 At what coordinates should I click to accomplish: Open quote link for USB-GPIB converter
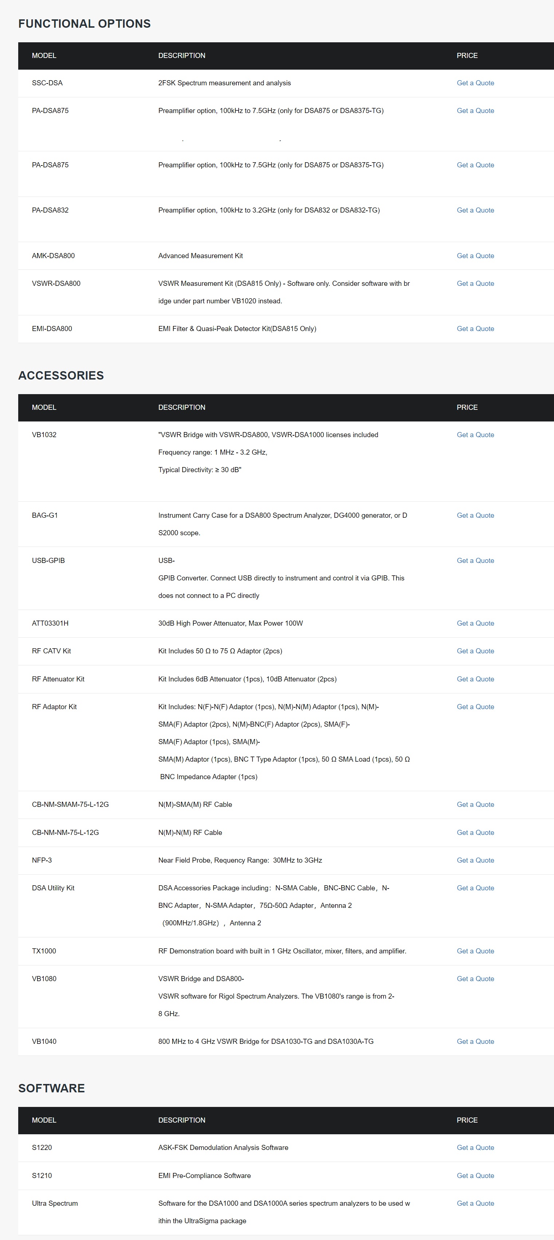coord(475,561)
